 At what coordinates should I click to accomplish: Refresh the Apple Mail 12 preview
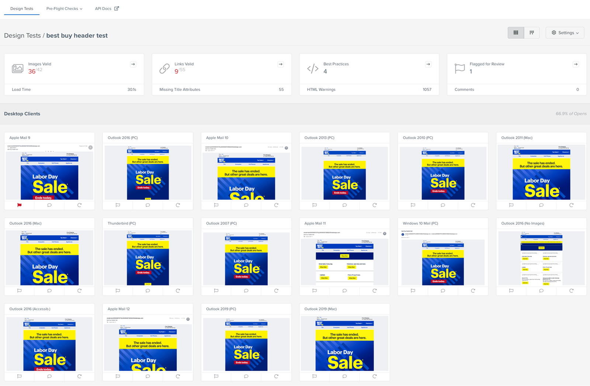pos(178,376)
